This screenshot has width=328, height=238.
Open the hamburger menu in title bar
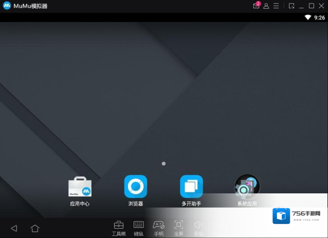[x=276, y=6]
